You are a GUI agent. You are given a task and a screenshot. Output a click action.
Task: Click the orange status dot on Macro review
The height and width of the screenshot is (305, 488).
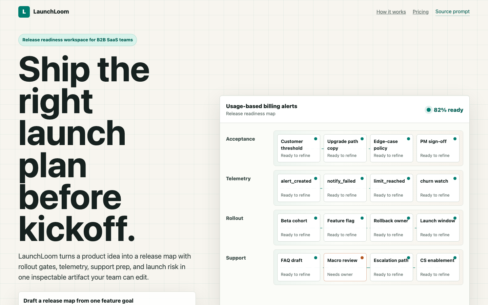click(362, 258)
